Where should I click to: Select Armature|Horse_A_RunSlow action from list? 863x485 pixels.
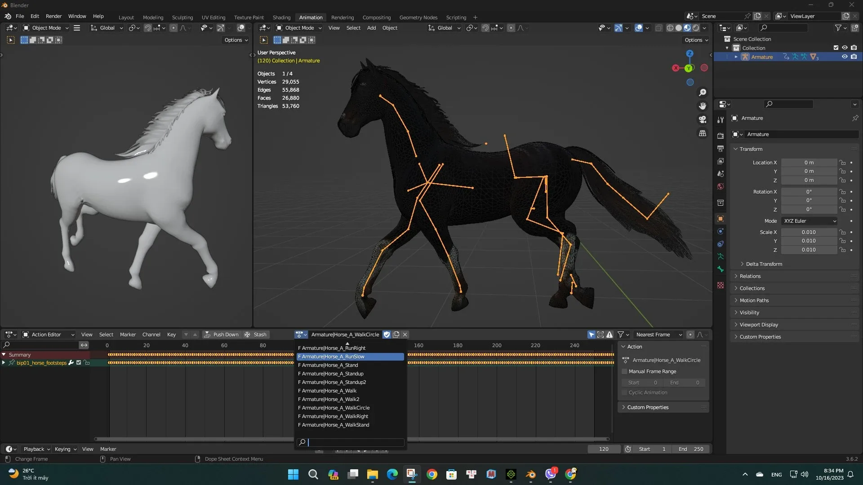click(x=350, y=357)
